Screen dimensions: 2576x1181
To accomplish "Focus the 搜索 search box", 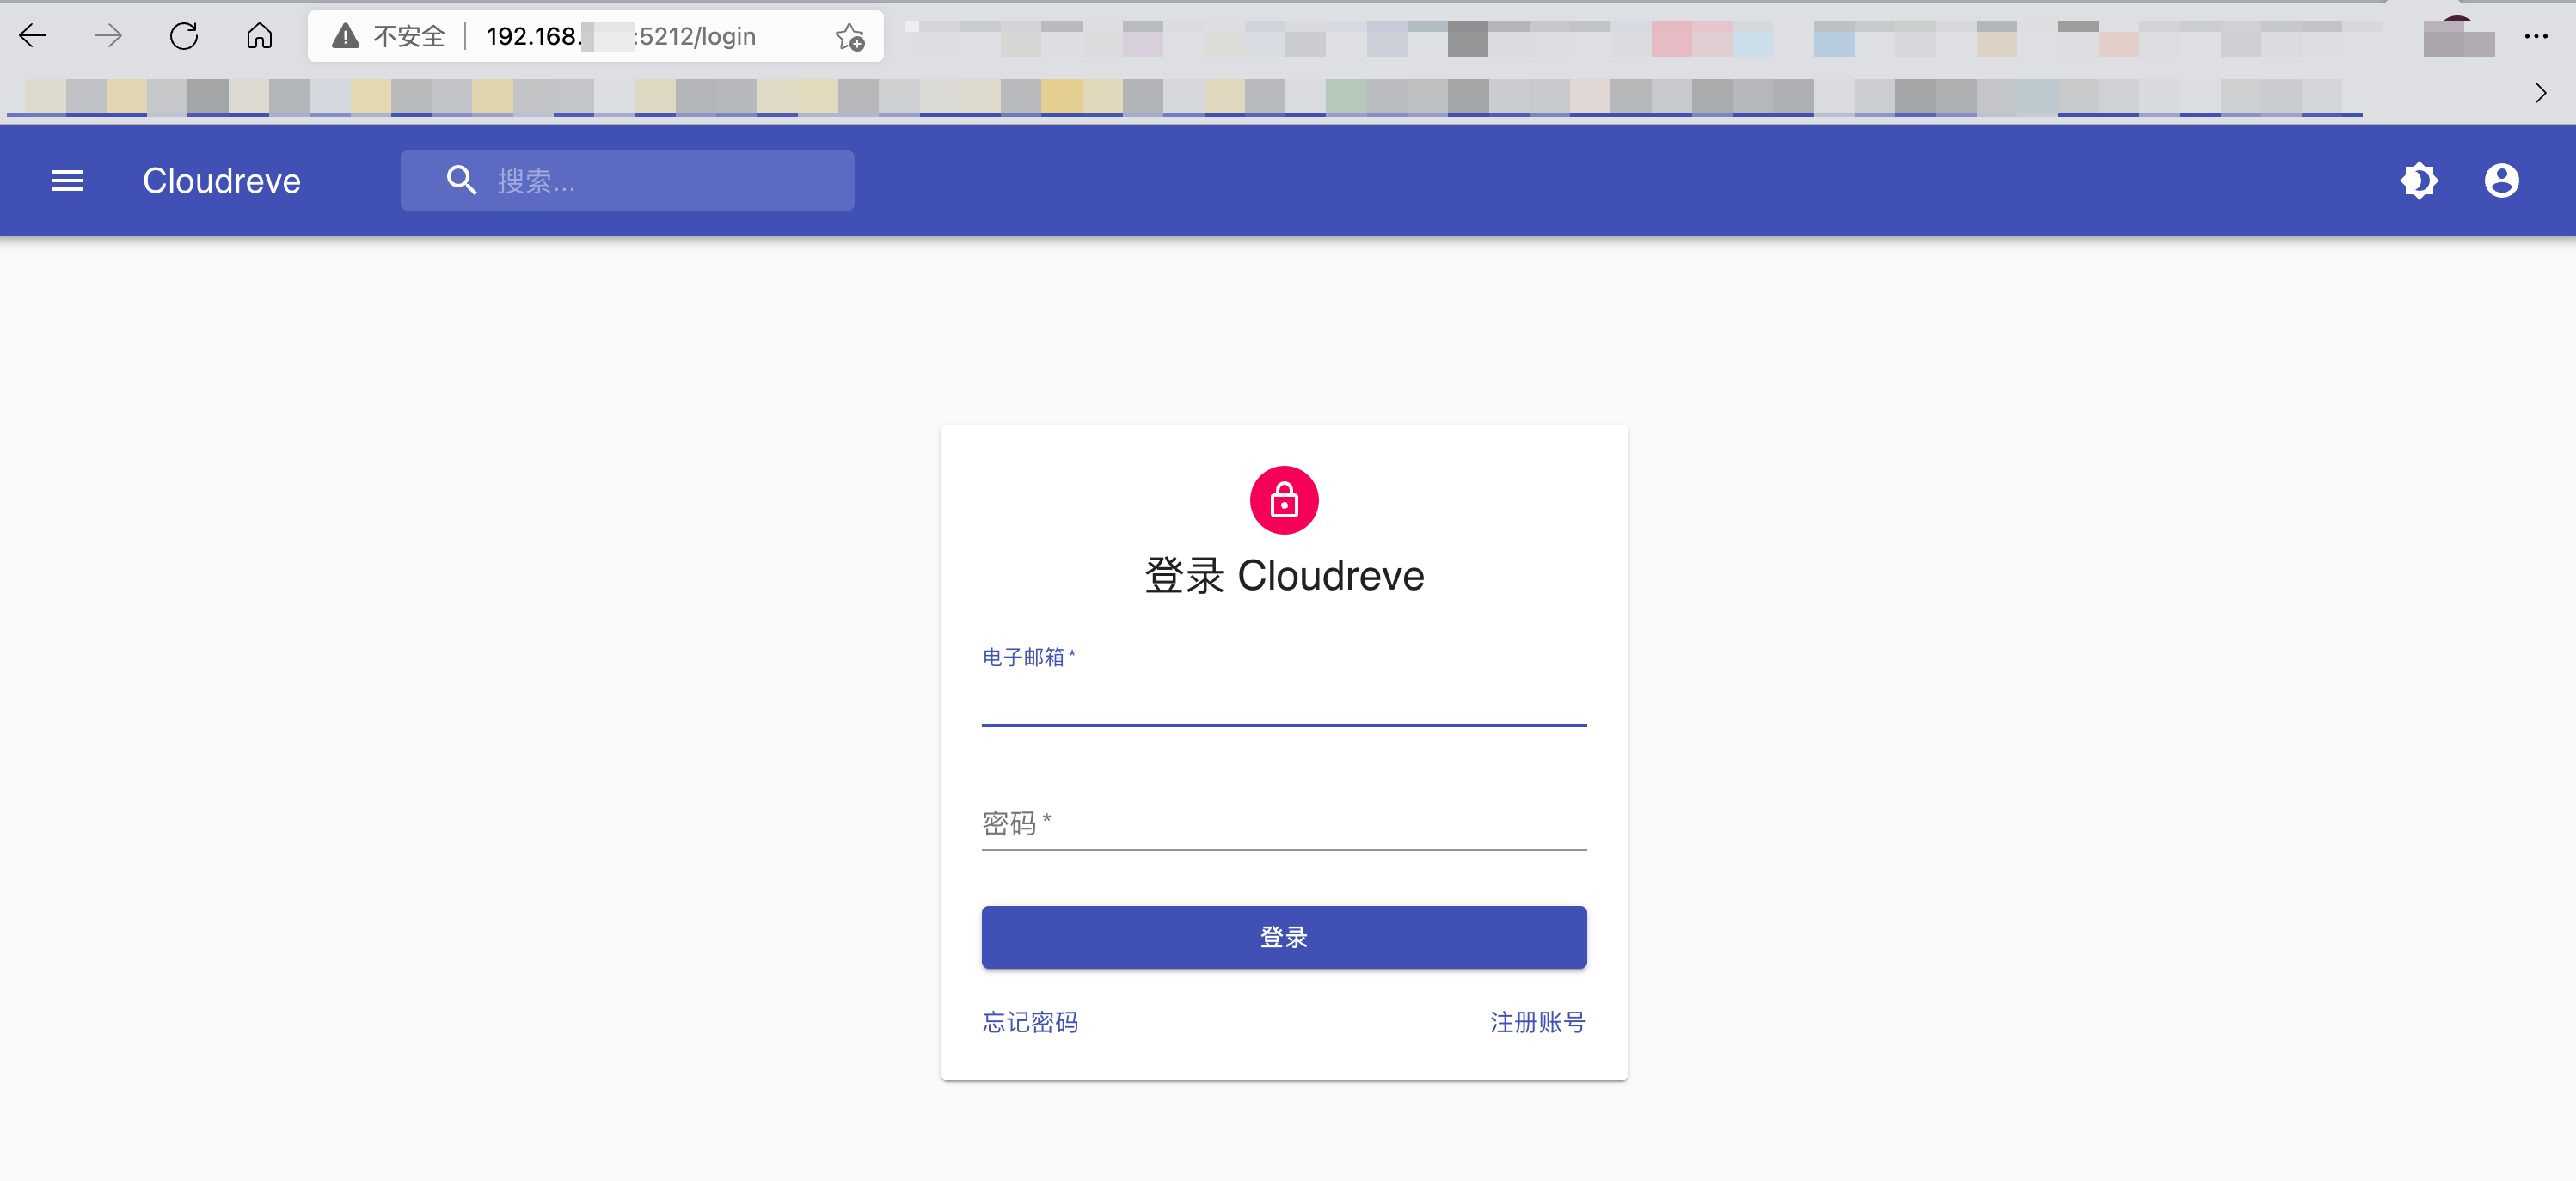I will pos(628,181).
